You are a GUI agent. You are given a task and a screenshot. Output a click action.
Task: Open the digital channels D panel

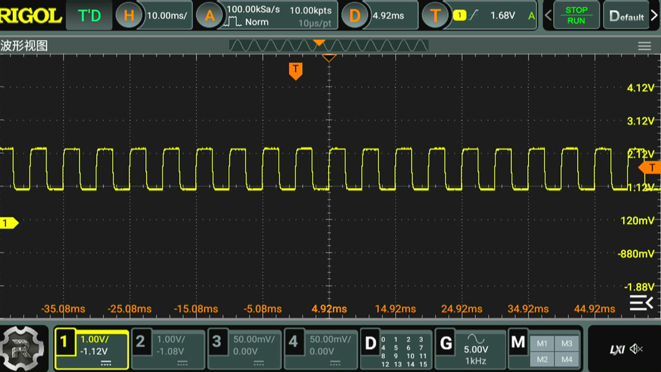point(396,349)
